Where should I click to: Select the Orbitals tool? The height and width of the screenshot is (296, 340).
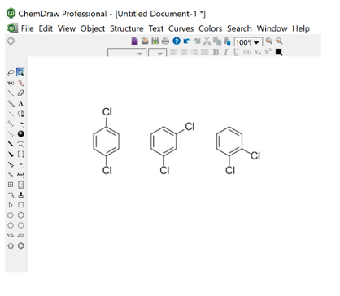[x=21, y=134]
